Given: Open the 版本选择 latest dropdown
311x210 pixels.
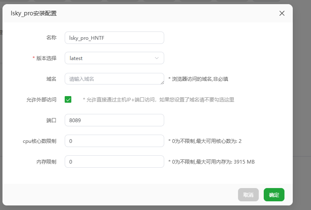Looking at the screenshot, I should click(x=114, y=58).
